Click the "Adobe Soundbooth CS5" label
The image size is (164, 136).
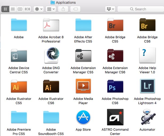51,131
